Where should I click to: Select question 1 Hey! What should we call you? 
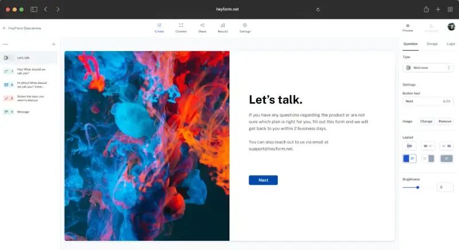point(29,71)
